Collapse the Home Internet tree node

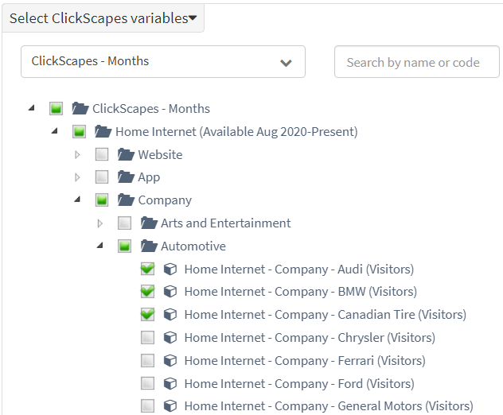pos(55,130)
